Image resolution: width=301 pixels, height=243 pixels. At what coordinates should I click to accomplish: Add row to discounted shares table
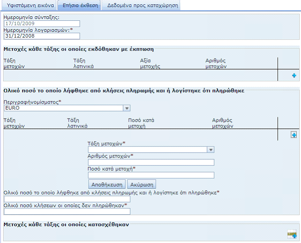pyautogui.click(x=294, y=75)
